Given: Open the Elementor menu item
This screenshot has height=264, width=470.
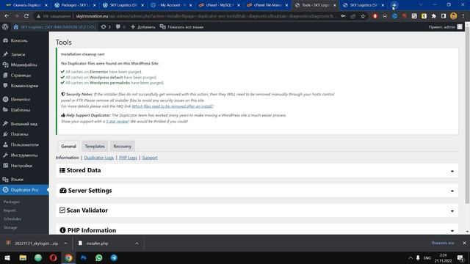Looking at the screenshot, I should (21, 100).
